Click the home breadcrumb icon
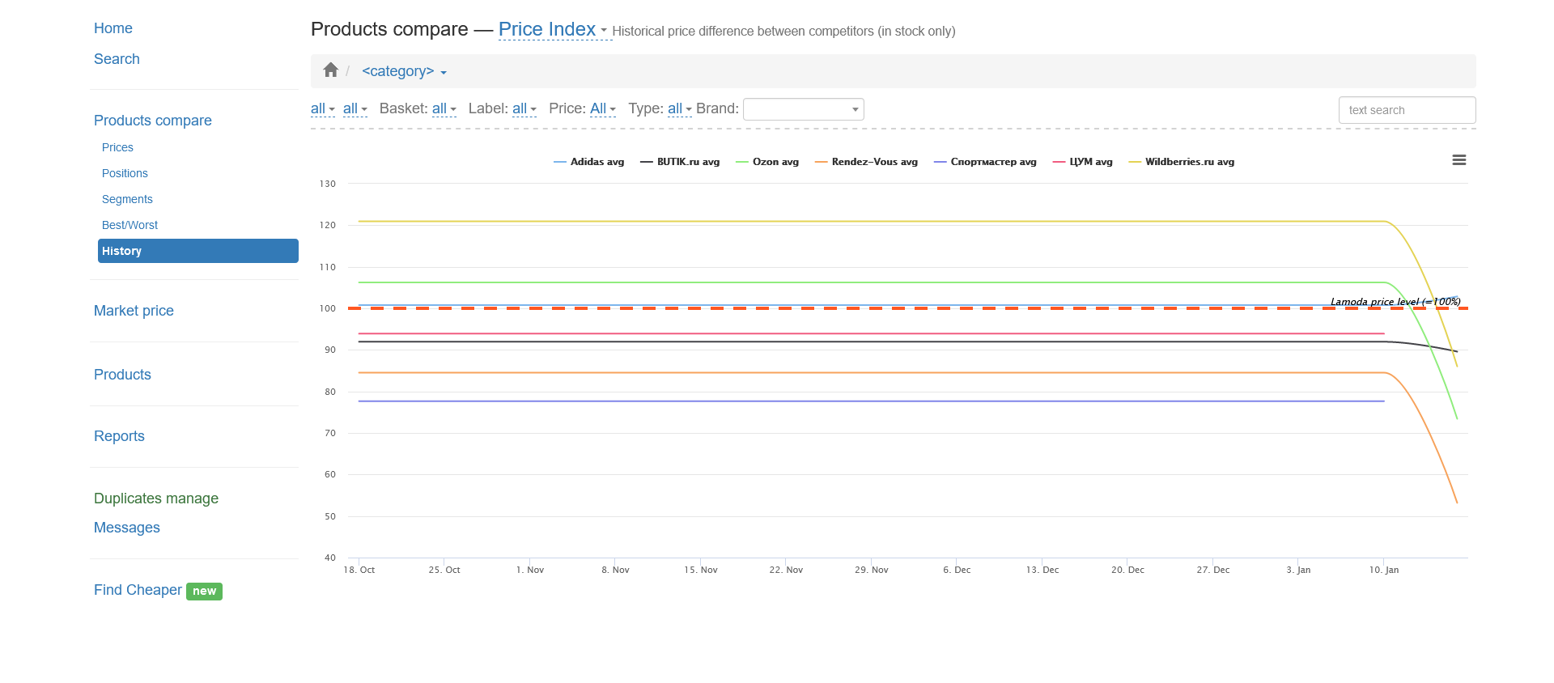Image resolution: width=1554 pixels, height=683 pixels. pos(330,70)
